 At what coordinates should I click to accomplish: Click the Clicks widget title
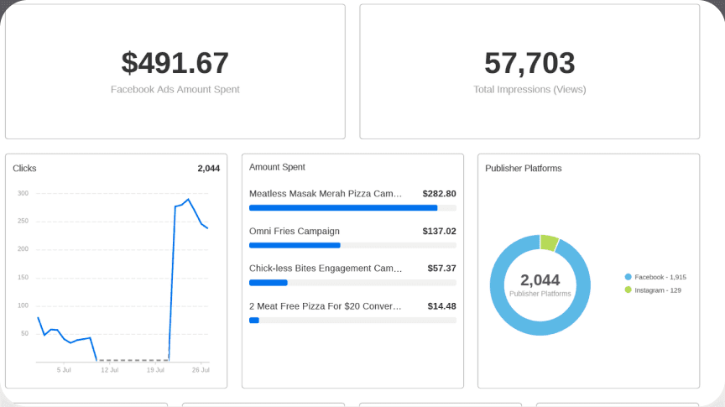click(24, 169)
